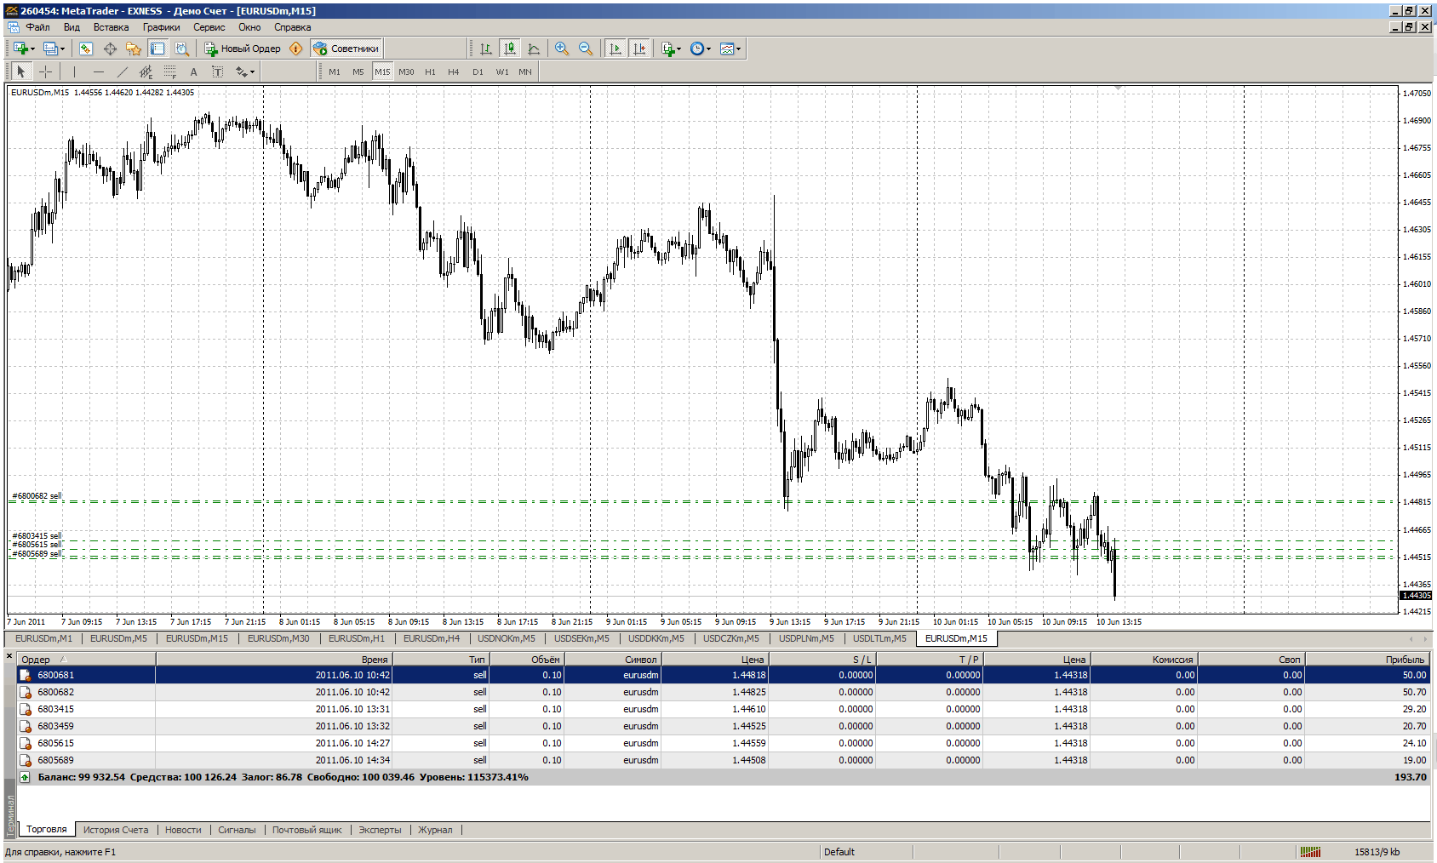Switch timeframe to M1
This screenshot has height=863, width=1437.
coord(335,71)
